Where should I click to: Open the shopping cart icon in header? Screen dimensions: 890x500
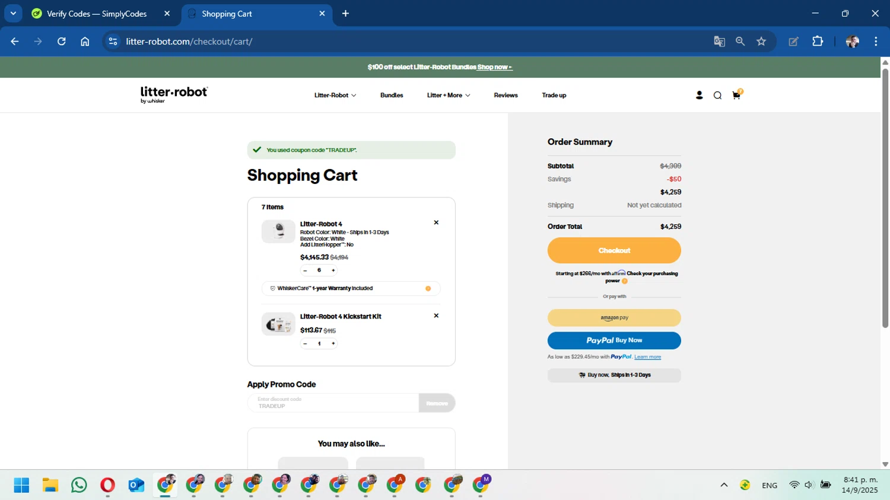[x=737, y=94]
